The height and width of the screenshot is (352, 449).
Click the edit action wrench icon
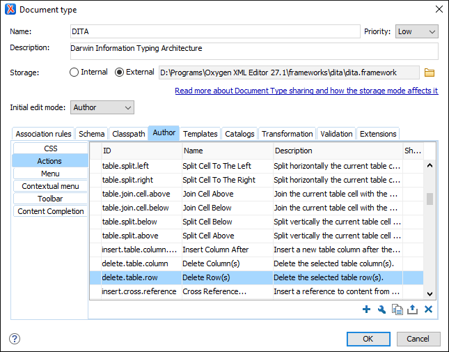pos(382,309)
